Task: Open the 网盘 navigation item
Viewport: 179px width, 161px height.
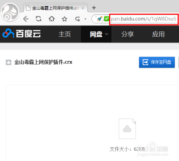Action: click(96, 34)
